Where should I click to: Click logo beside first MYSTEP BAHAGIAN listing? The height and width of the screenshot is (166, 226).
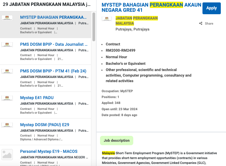(7, 18)
